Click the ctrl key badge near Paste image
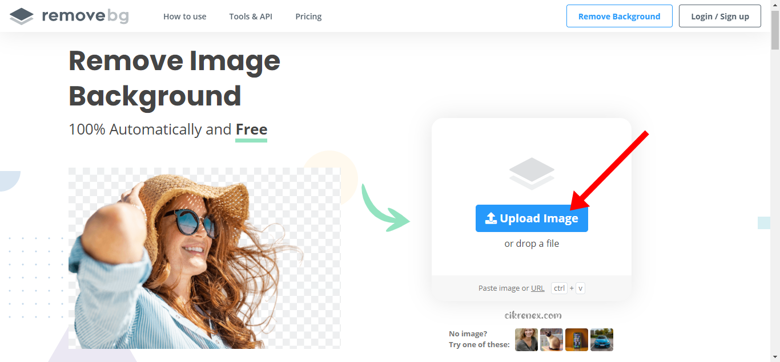 point(558,288)
